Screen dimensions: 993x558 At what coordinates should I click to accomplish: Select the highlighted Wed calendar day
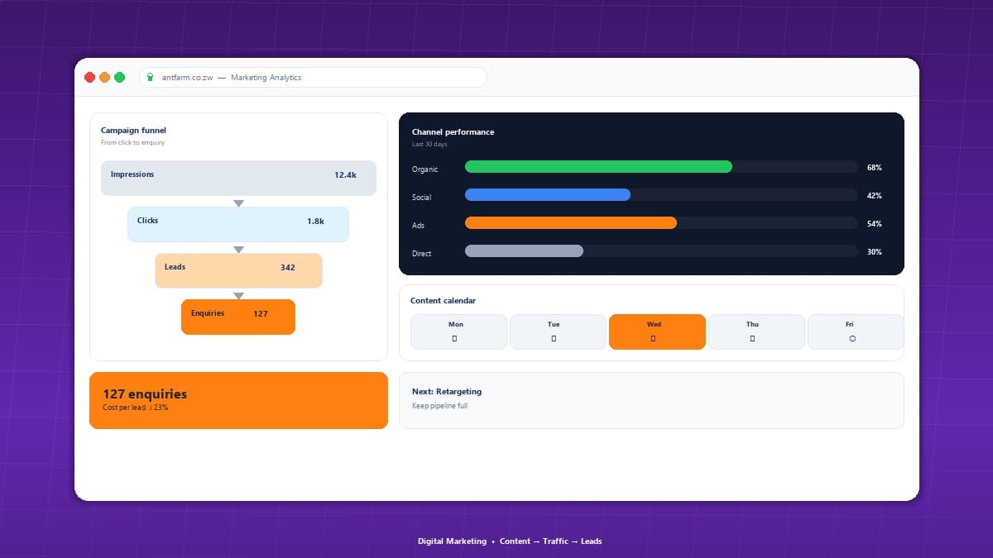tap(657, 331)
